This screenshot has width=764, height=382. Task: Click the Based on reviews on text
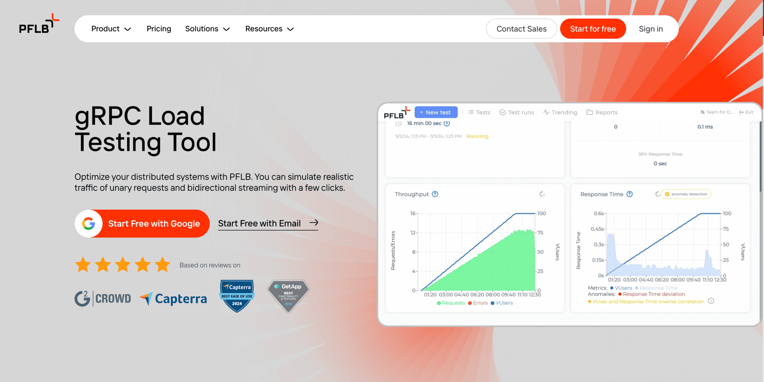pos(210,265)
